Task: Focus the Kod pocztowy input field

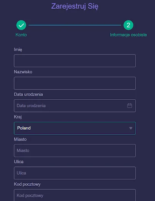Action: [75, 195]
